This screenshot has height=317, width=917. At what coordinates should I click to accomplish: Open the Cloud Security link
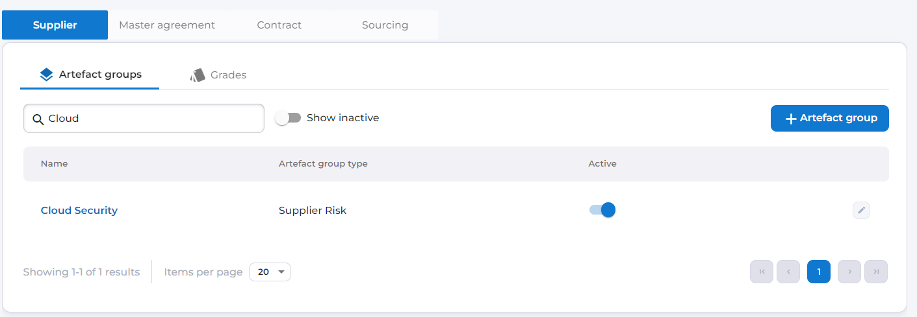tap(79, 210)
